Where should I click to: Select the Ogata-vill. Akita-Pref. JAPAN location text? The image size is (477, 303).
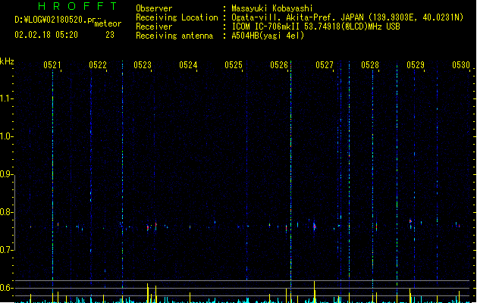[347, 17]
